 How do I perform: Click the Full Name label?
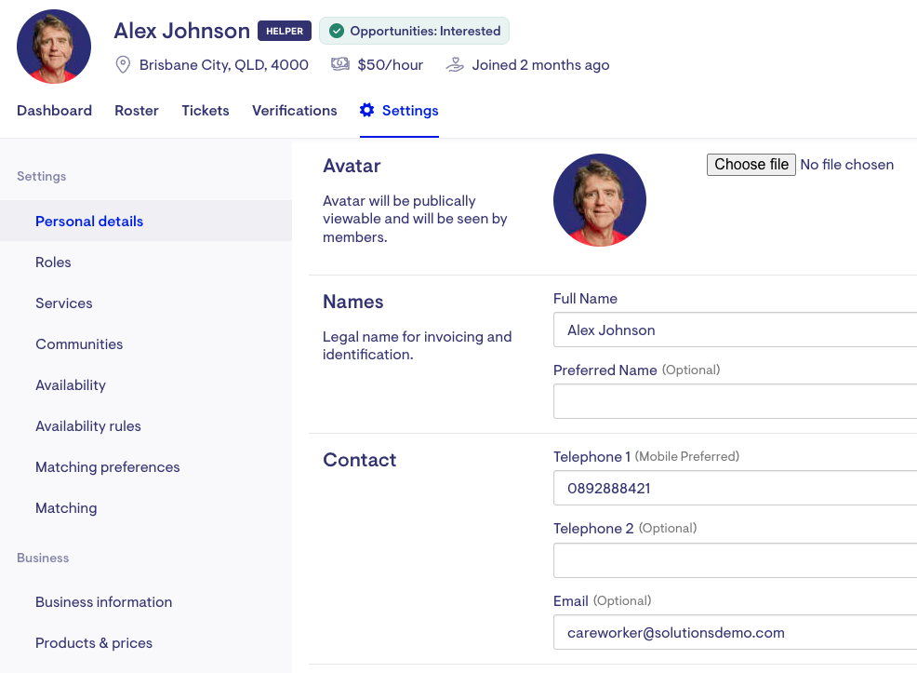(x=585, y=299)
